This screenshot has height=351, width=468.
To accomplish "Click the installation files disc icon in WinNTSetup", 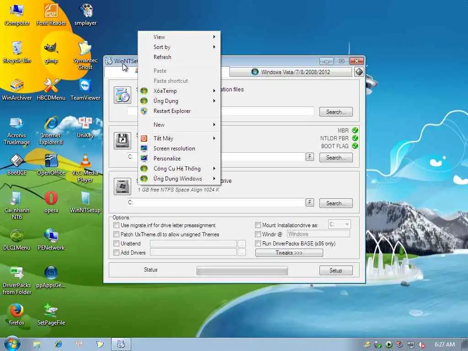I will pos(122,95).
